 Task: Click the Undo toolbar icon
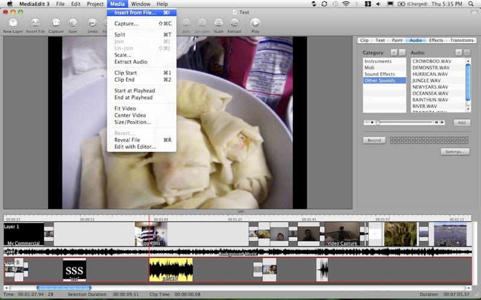tap(93, 23)
